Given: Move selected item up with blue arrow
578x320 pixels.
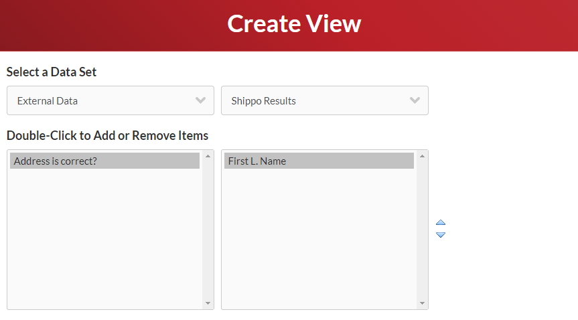Looking at the screenshot, I should click(x=441, y=223).
